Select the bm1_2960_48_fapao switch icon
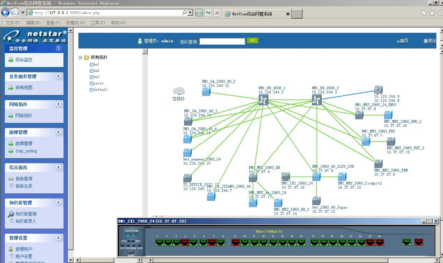The height and width of the screenshot is (263, 443). point(316,201)
